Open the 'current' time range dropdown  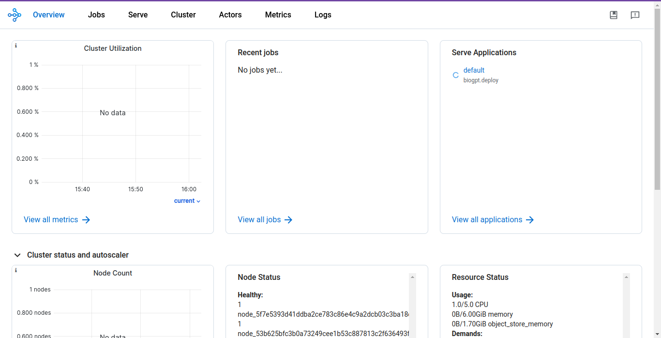187,201
